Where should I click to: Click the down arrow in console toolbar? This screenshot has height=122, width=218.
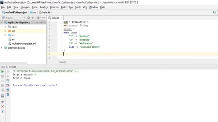click(x=8, y=76)
